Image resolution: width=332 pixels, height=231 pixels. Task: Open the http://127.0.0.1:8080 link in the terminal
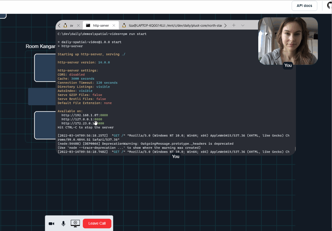(81, 119)
